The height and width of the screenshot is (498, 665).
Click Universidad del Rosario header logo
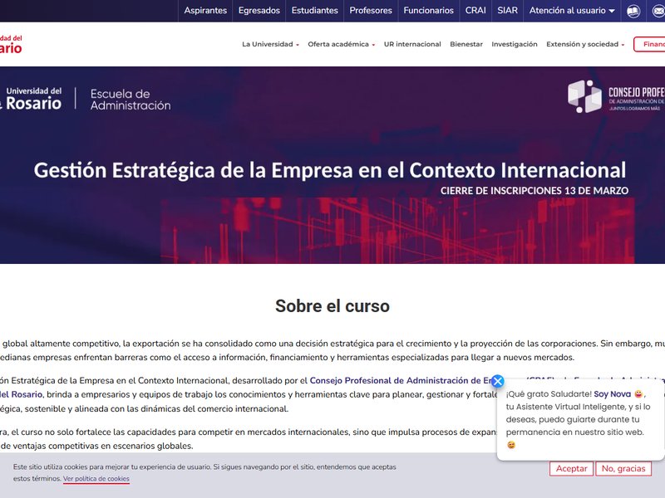click(x=11, y=45)
